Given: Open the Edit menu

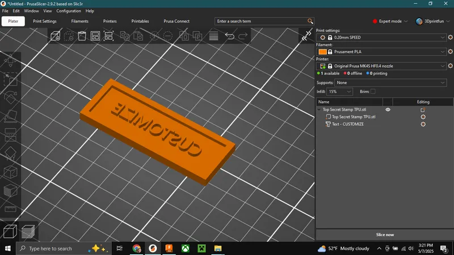Looking at the screenshot, I should coord(16,11).
